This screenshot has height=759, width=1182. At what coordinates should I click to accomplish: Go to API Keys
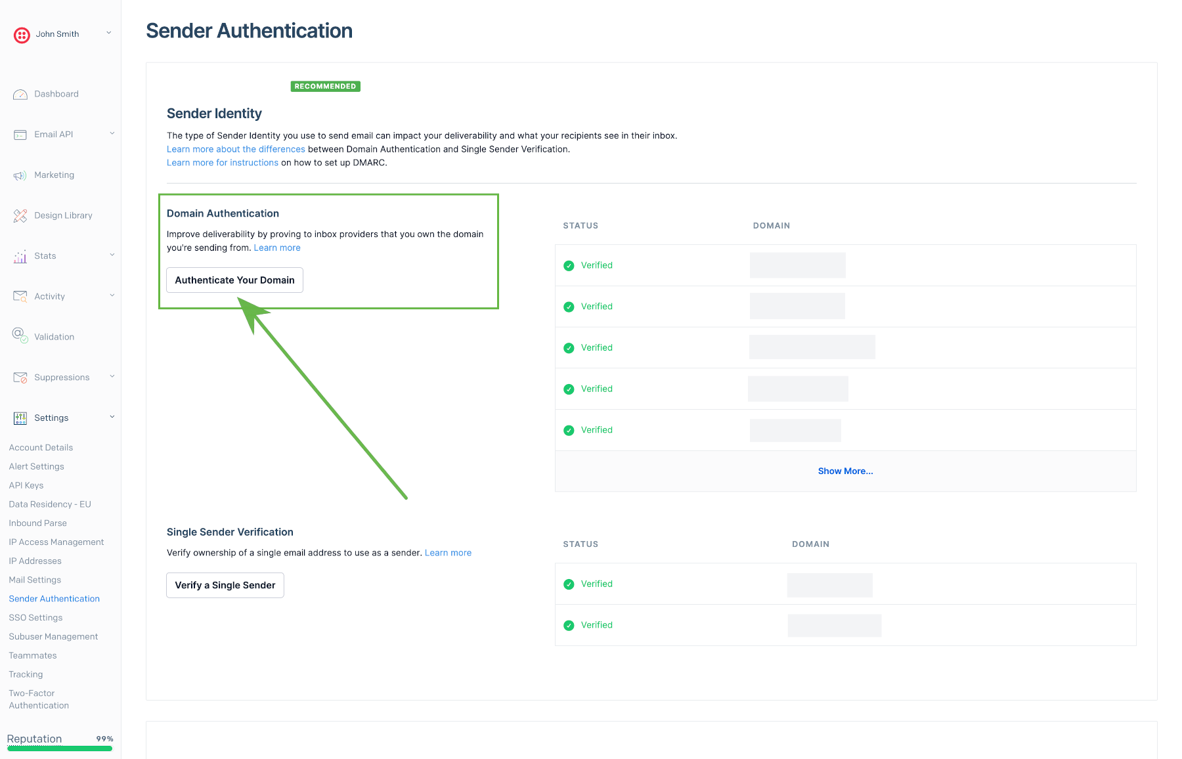(26, 486)
